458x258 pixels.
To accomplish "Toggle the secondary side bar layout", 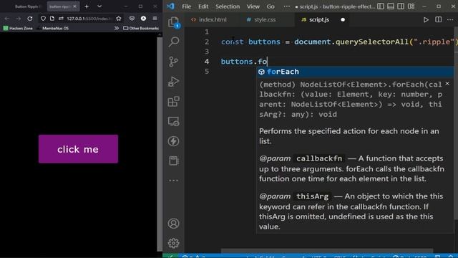I will pos(401,6).
